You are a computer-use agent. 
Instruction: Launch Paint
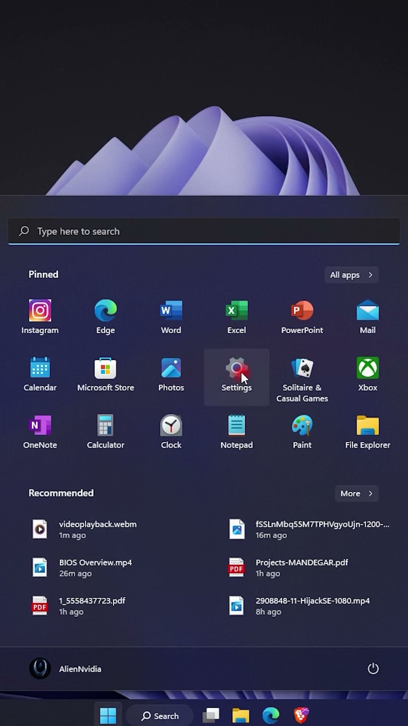coord(302,432)
